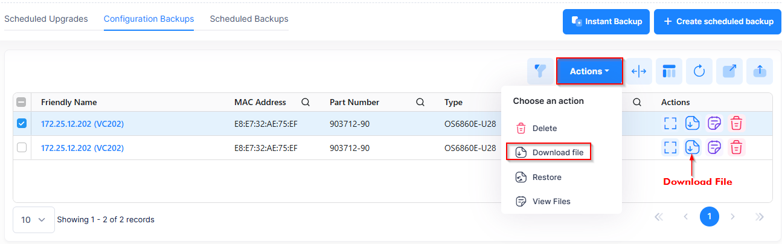Choose Download file from the actions menu

549,153
